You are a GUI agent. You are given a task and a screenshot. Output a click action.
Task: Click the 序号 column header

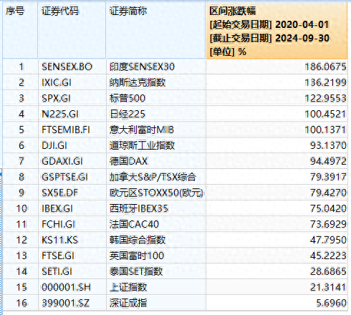[x=20, y=30]
